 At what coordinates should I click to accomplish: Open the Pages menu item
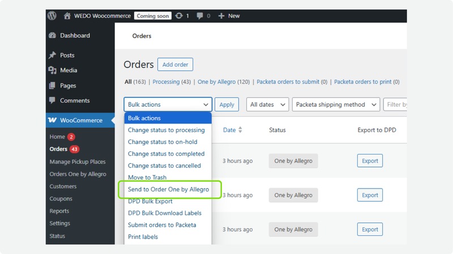pos(68,86)
